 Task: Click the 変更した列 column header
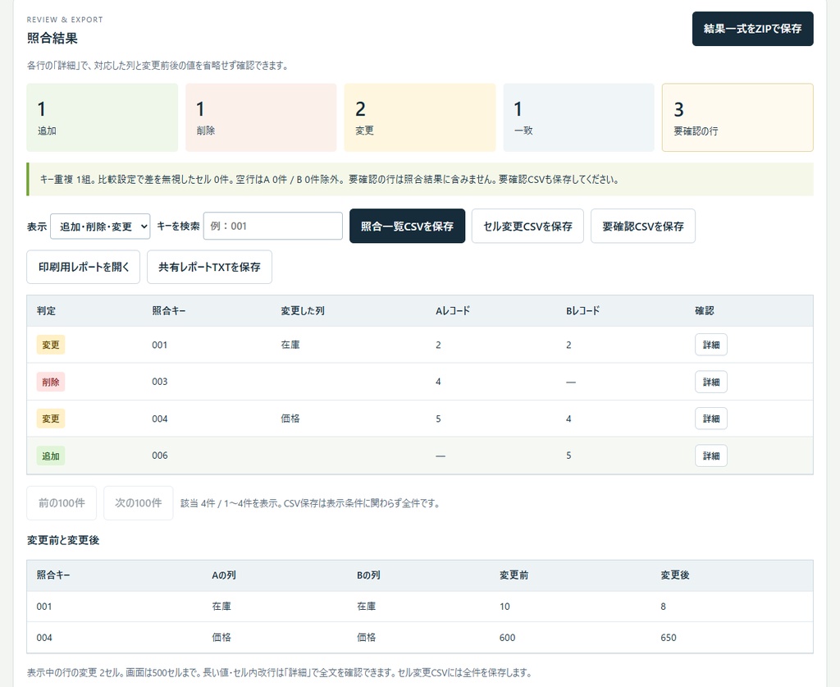pyautogui.click(x=303, y=311)
